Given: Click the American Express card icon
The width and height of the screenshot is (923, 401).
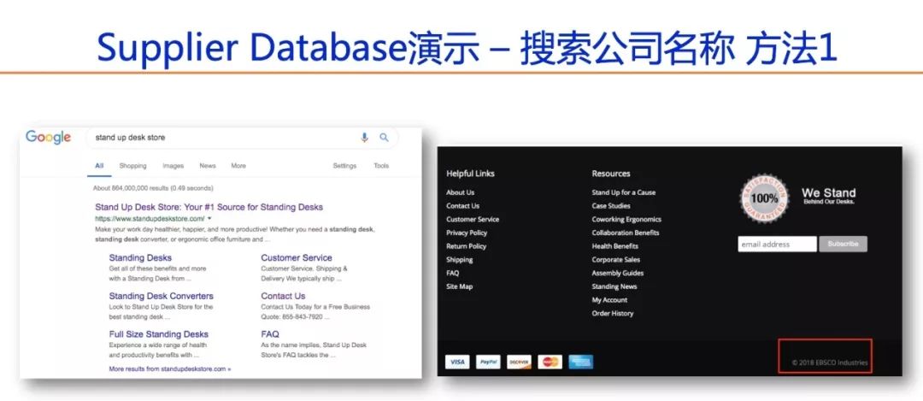Looking at the screenshot, I should point(580,363).
